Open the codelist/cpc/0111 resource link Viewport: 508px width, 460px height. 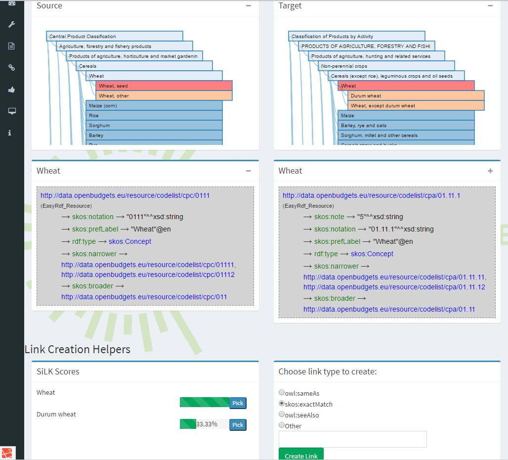[x=125, y=195]
